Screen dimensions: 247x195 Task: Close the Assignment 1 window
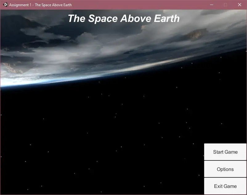pyautogui.click(x=240, y=5)
